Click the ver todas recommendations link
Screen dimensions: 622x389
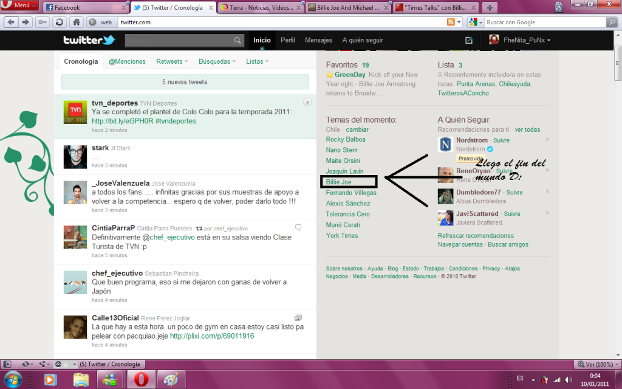(527, 129)
